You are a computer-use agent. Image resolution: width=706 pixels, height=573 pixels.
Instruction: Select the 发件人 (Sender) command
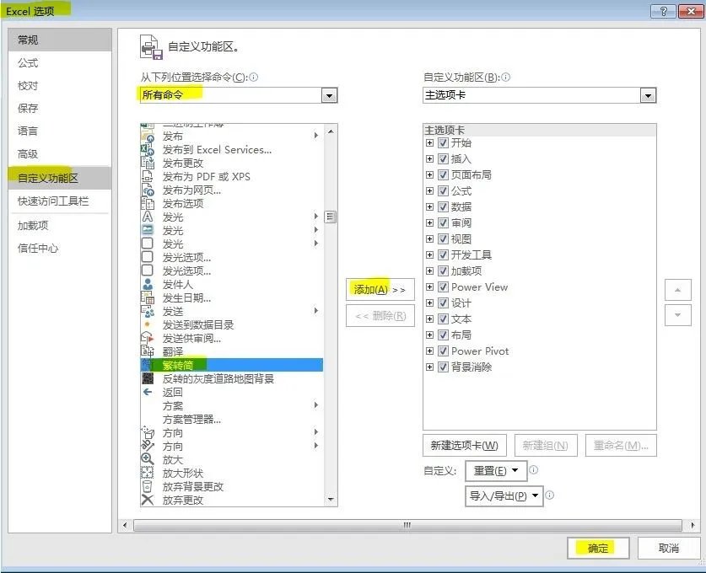176,284
